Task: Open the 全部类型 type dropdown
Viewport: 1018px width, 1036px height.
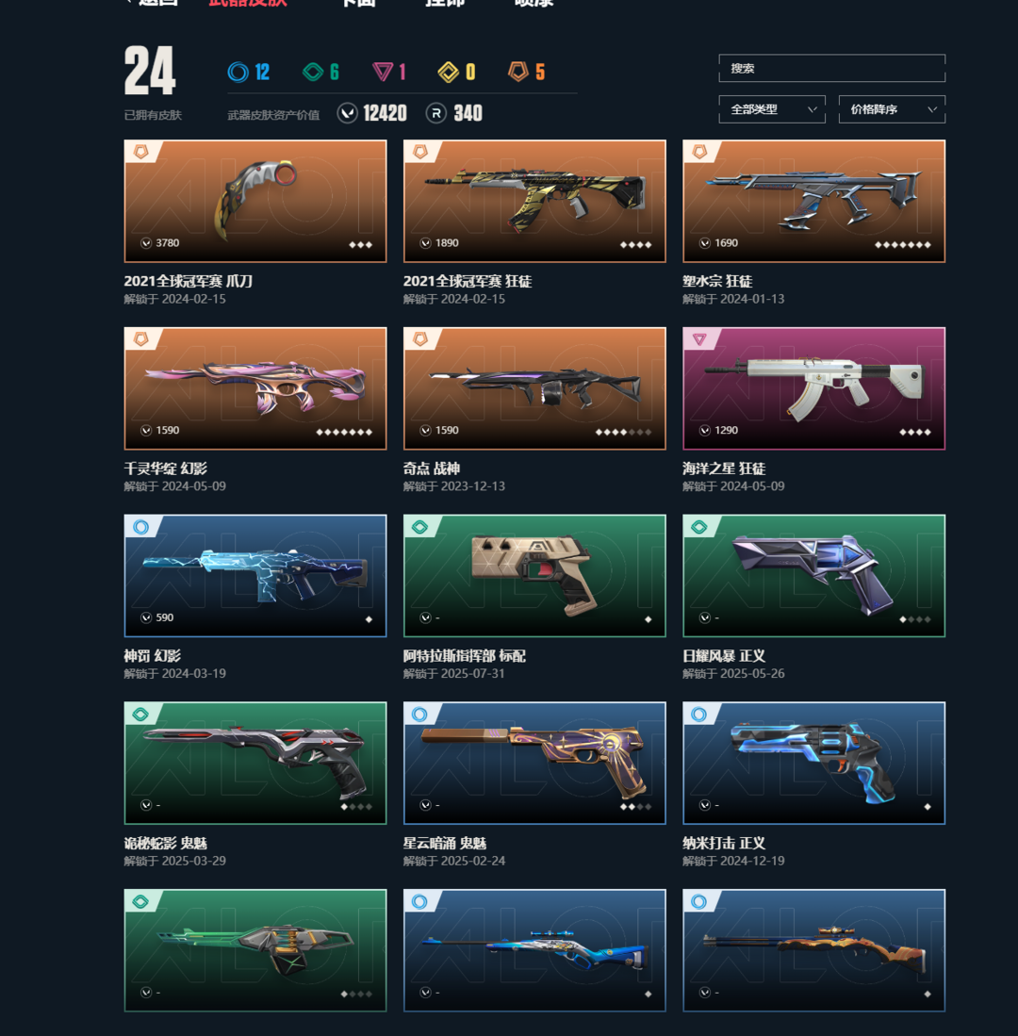Action: pos(772,109)
